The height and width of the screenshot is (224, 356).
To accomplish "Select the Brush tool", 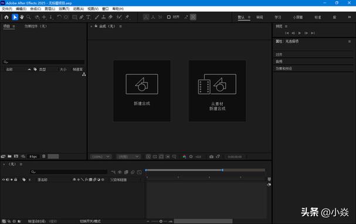I will (x=97, y=17).
